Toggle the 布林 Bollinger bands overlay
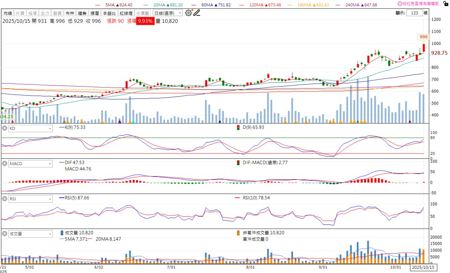This screenshot has height=273, width=450. tap(70, 13)
